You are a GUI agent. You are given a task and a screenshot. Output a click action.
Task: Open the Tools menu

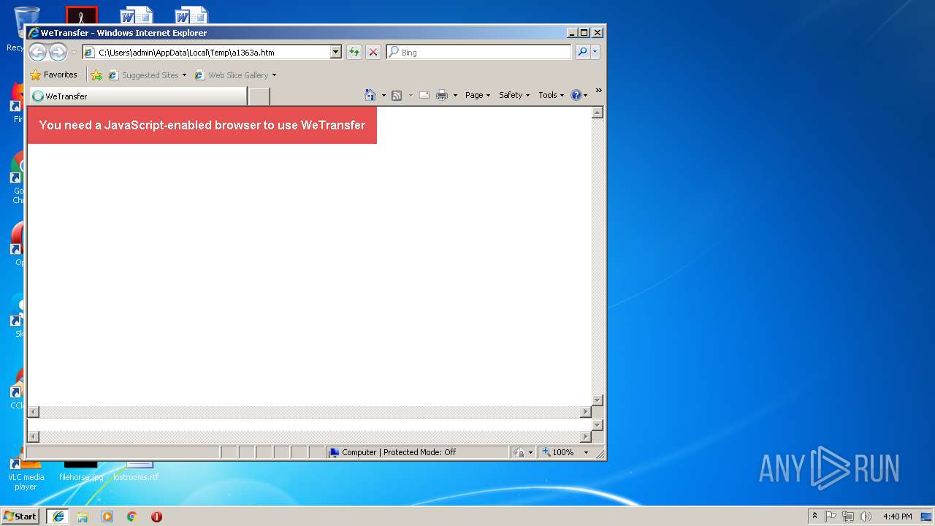(x=551, y=95)
